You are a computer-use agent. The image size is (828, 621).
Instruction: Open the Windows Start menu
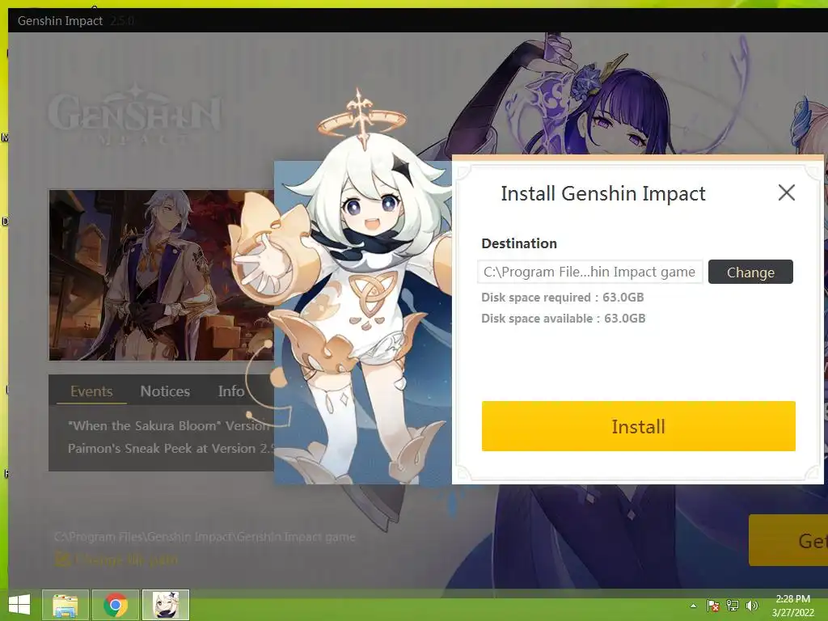coord(19,605)
